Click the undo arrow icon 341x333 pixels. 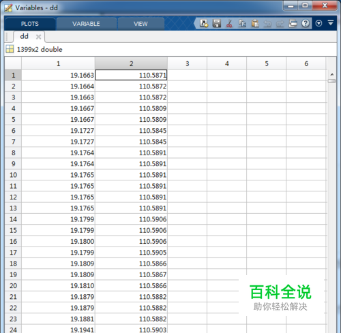pyautogui.click(x=267, y=23)
